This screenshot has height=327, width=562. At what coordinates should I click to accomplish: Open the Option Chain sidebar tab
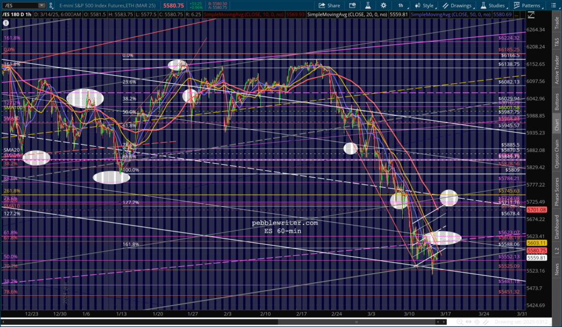[557, 154]
